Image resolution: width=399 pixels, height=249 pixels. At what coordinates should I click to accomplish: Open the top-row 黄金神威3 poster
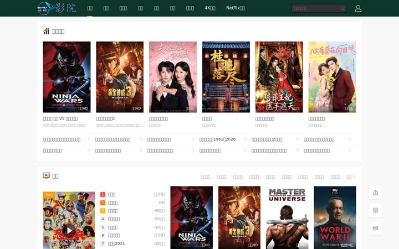coord(120,77)
